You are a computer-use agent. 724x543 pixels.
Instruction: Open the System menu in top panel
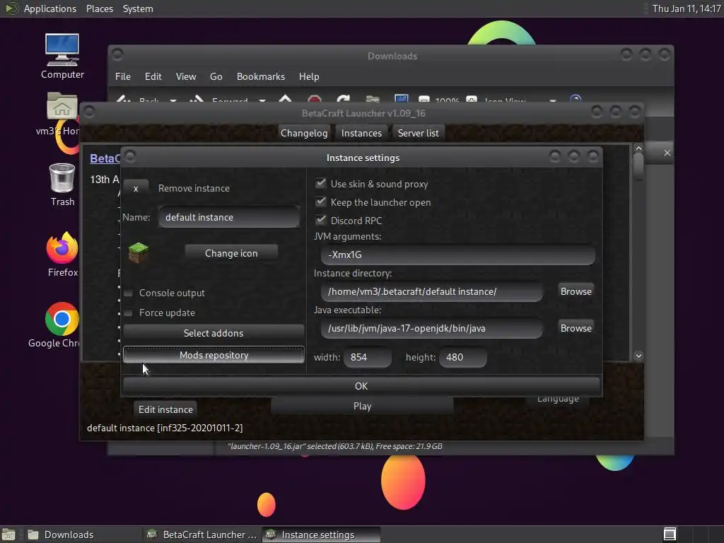click(138, 8)
